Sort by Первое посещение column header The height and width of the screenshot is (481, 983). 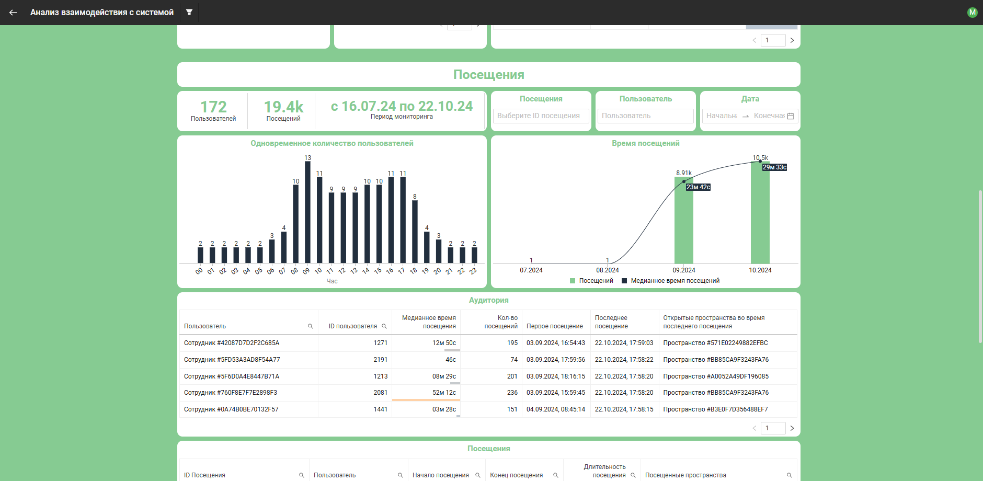(x=556, y=322)
